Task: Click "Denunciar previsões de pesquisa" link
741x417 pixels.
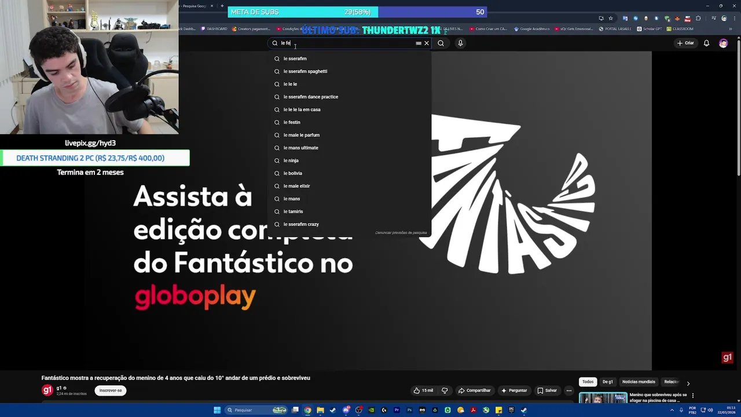Action: coord(401,233)
